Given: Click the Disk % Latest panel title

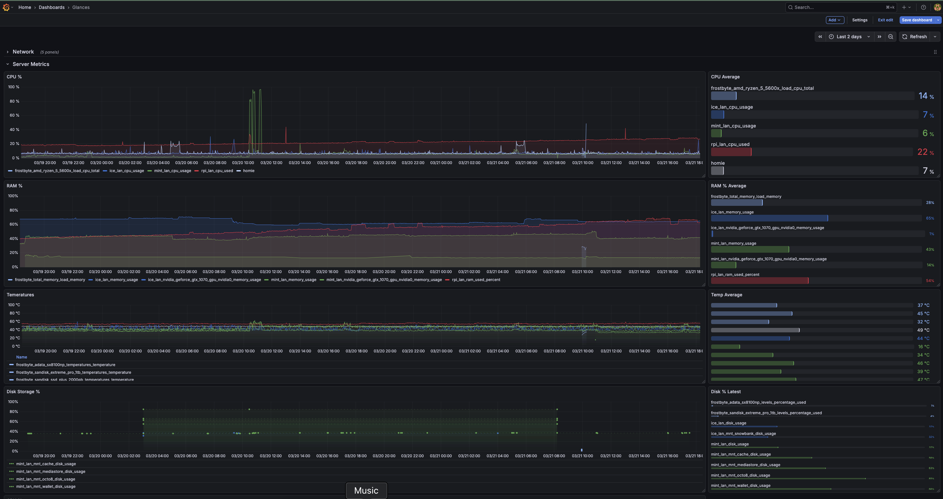Looking at the screenshot, I should pos(725,392).
